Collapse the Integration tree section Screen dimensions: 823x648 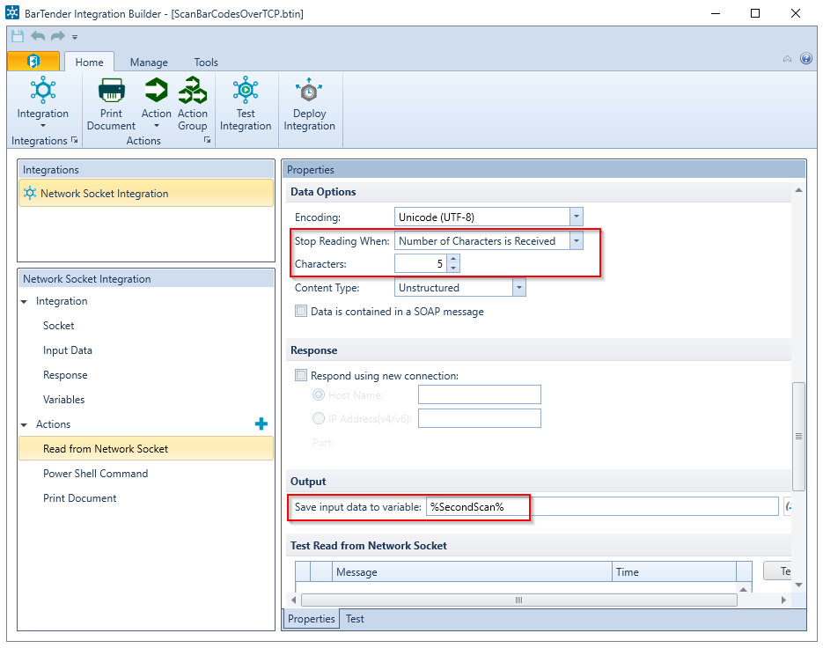click(x=24, y=301)
